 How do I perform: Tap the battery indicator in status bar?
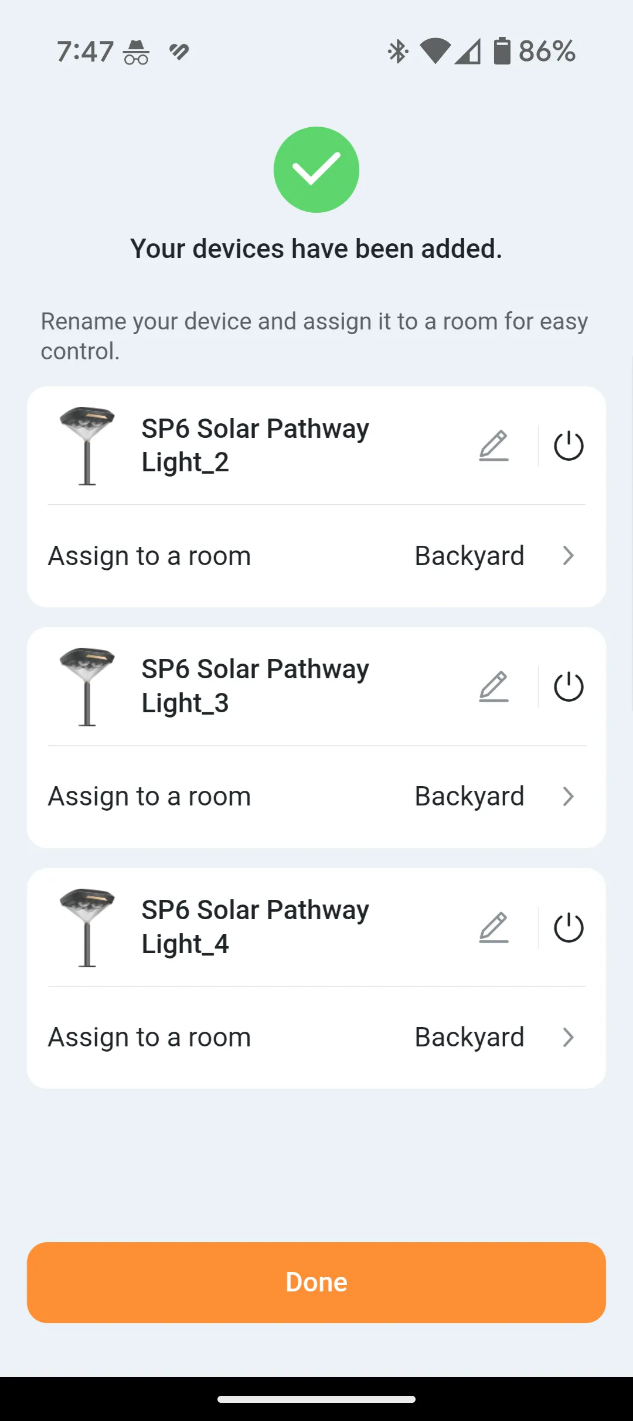[502, 51]
